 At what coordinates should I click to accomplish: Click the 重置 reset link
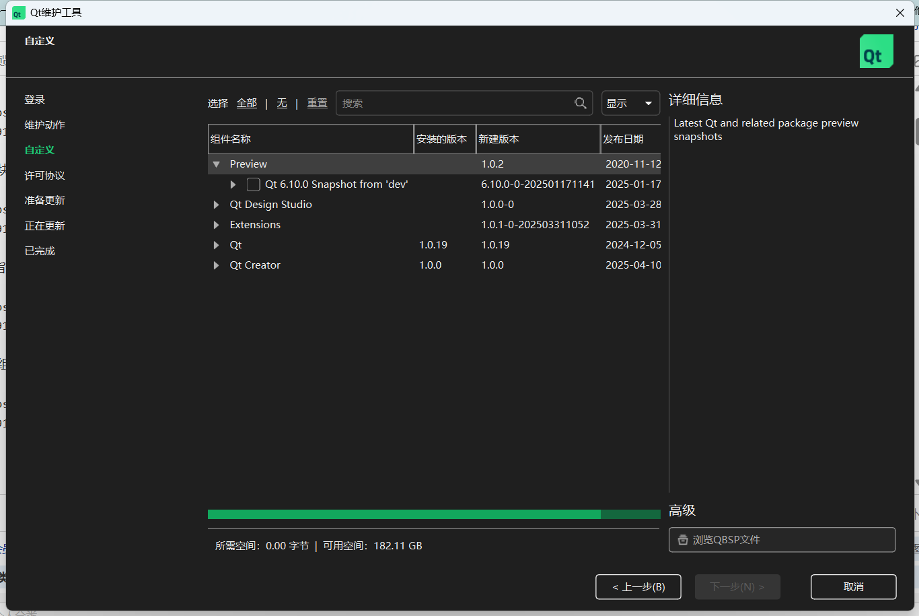(318, 103)
